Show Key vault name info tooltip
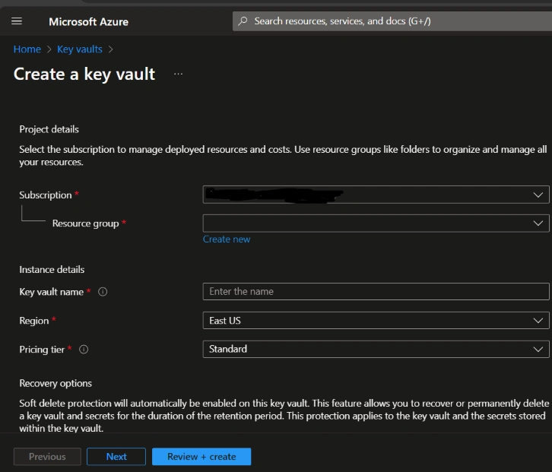Screen dimensions: 552x472 click(x=103, y=292)
